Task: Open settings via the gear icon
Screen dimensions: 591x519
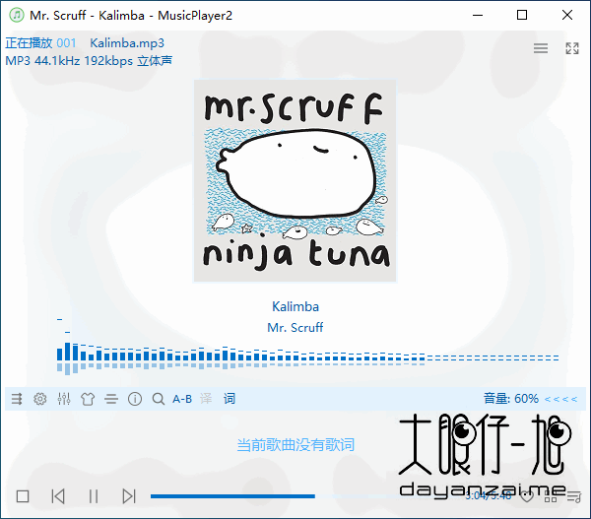Action: point(40,399)
